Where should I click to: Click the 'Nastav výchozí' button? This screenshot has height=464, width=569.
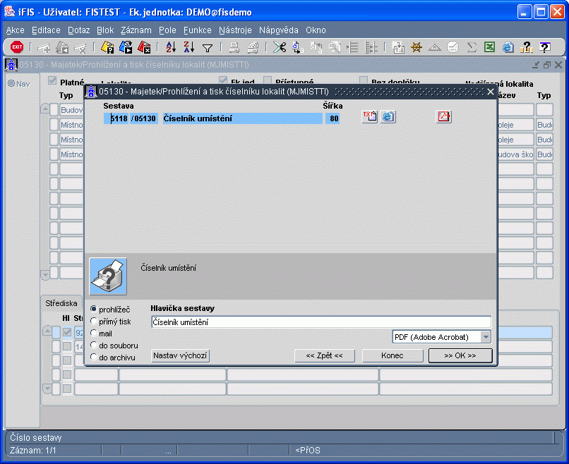pos(180,355)
